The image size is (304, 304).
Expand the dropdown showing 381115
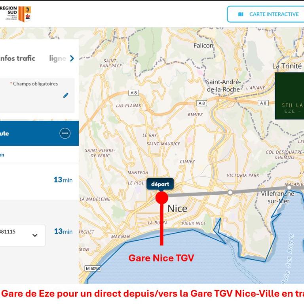pos(22,235)
